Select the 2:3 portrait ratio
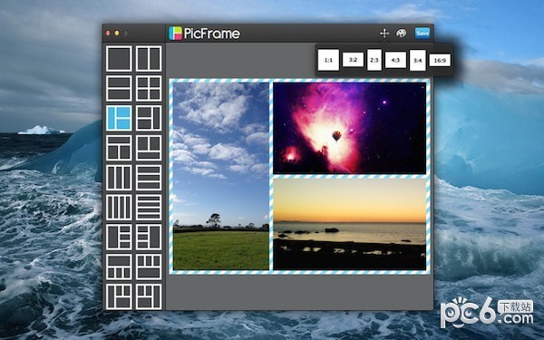This screenshot has height=340, width=544. point(374,60)
